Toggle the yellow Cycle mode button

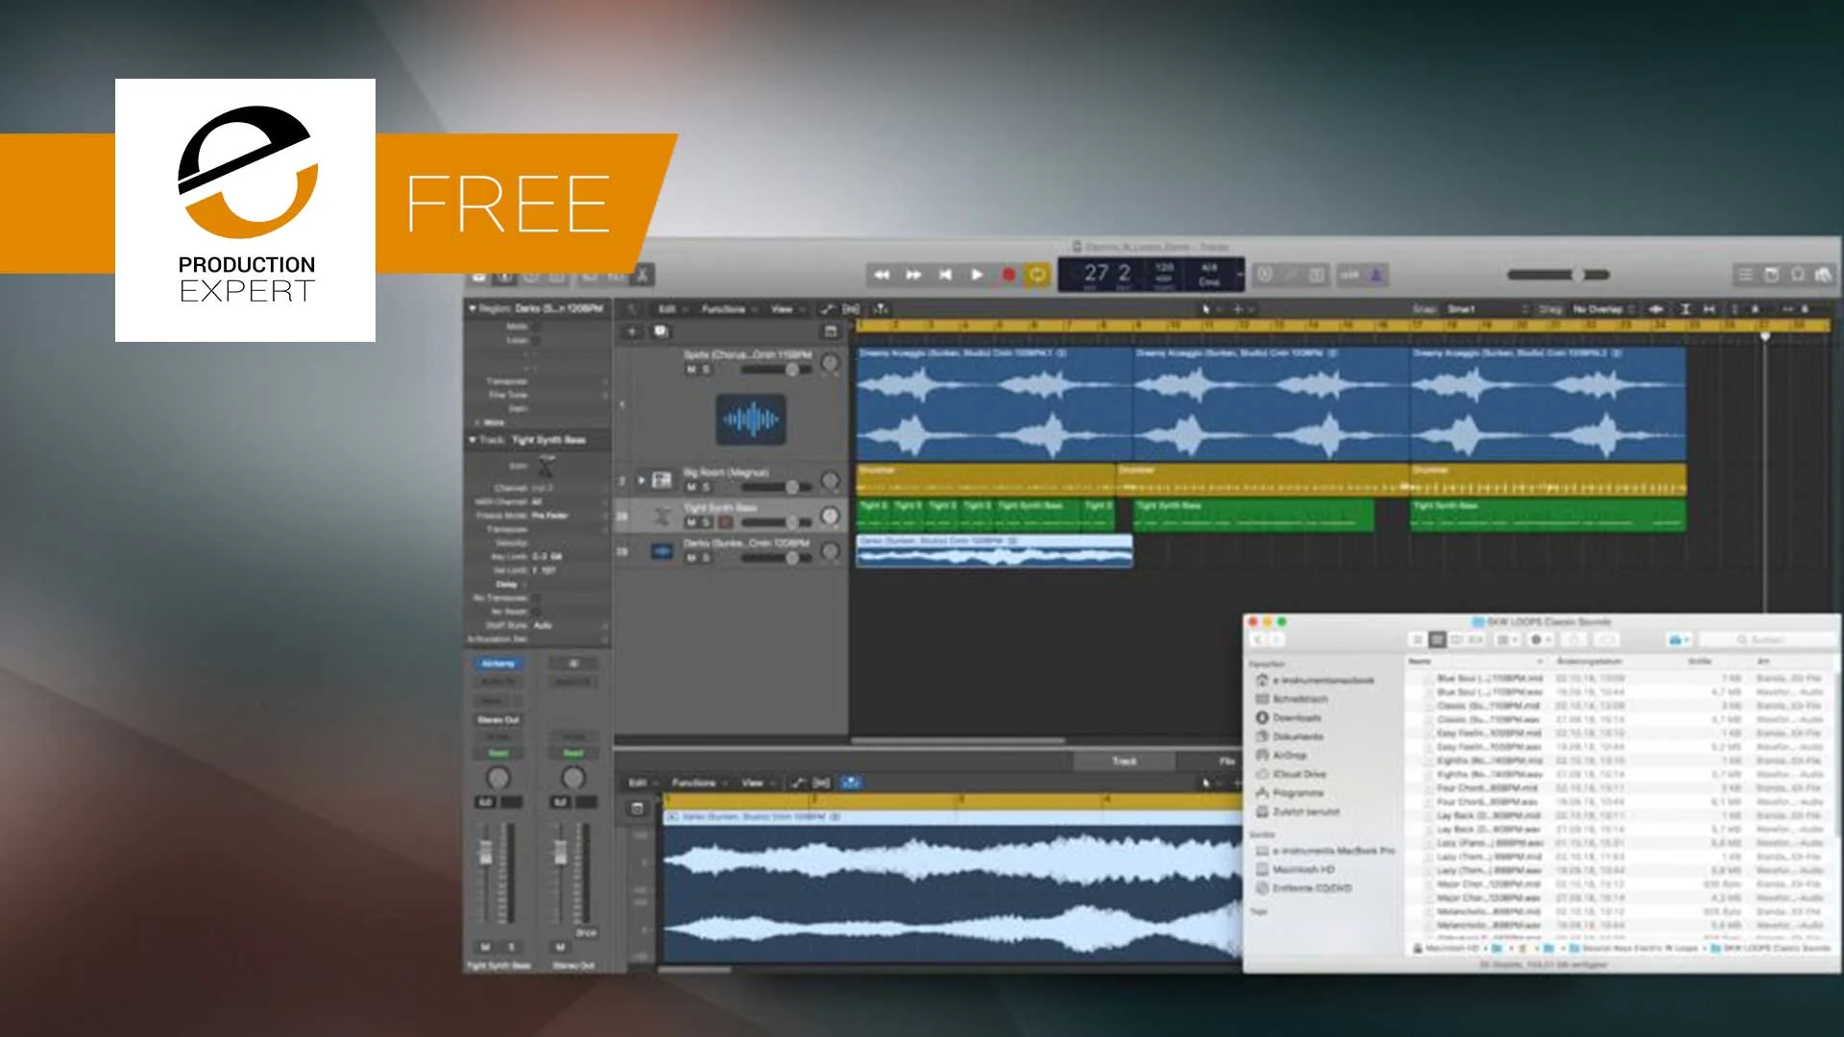coord(1037,276)
